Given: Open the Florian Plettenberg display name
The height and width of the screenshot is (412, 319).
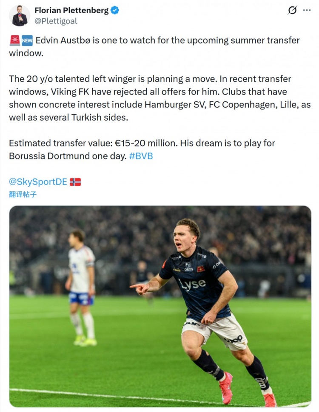Looking at the screenshot, I should click(71, 10).
